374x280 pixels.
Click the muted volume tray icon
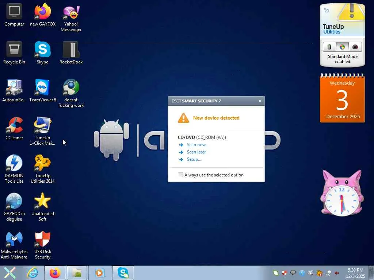click(x=337, y=273)
